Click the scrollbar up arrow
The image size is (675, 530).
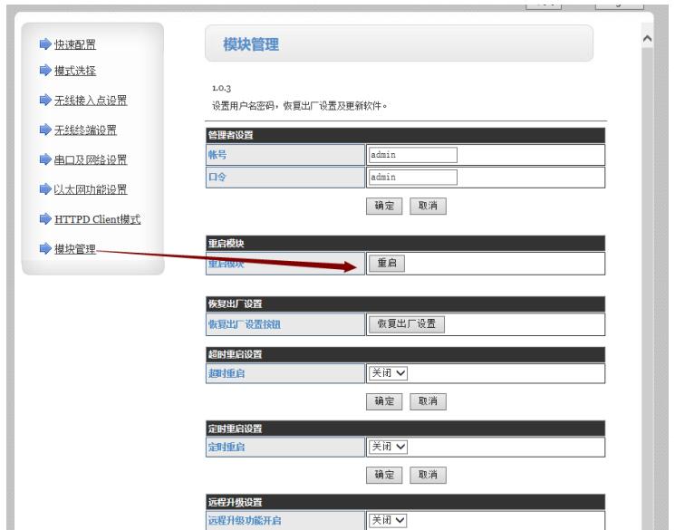coord(647,41)
